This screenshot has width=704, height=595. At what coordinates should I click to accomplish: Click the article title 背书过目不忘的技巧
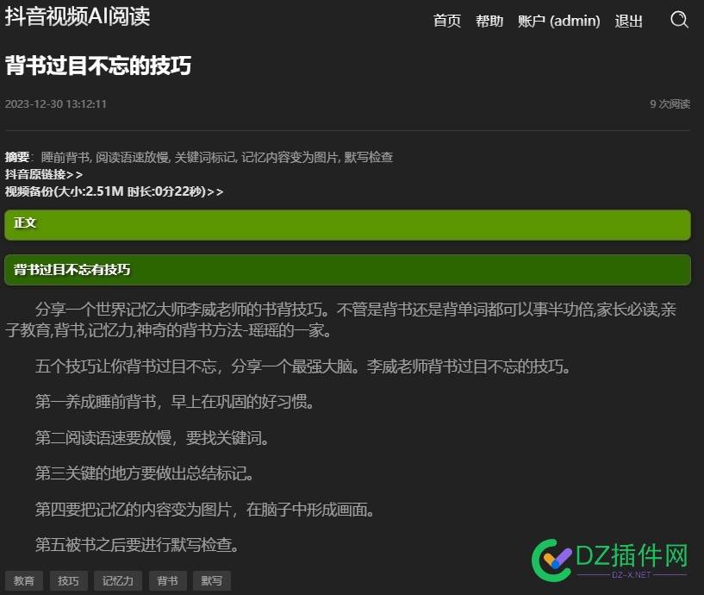98,66
